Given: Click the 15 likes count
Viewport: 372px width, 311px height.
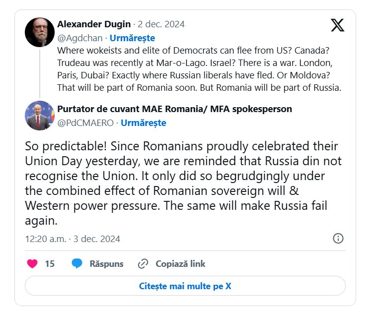Looking at the screenshot, I should click(50, 263).
